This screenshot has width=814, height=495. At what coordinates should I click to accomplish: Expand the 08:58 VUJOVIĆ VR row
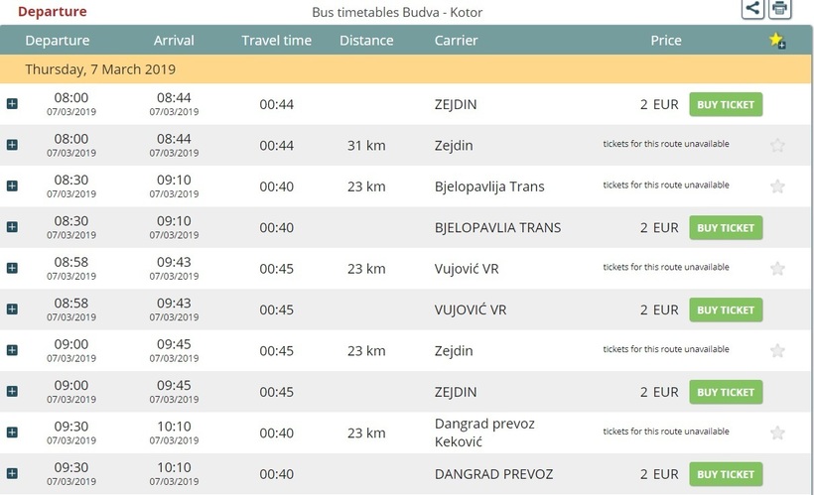[12, 309]
